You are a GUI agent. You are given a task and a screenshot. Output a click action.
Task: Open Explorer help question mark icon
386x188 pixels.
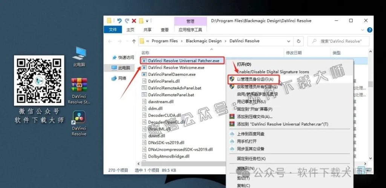[x=369, y=30]
